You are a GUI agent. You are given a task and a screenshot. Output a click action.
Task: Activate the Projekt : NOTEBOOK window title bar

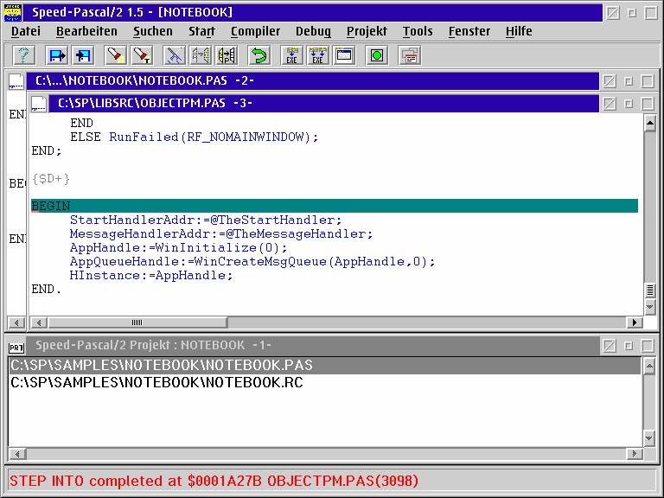tap(312, 346)
